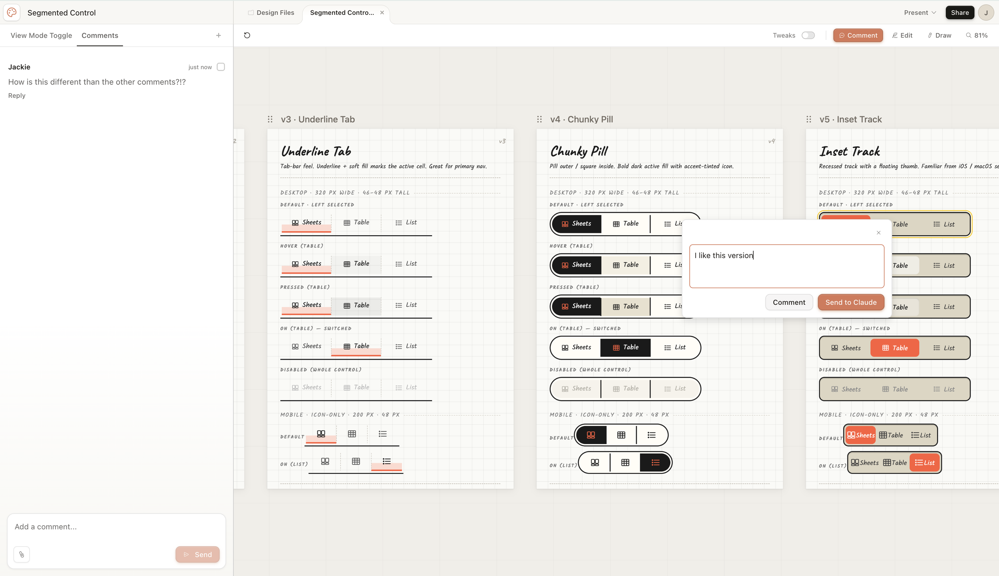This screenshot has height=576, width=999.
Task: Click the Chunky Pill heading
Action: pyautogui.click(x=579, y=151)
